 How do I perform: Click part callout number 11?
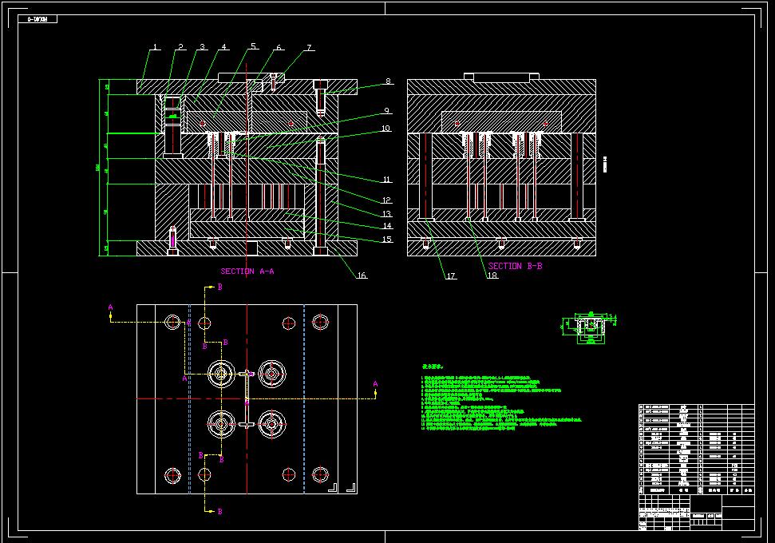[386, 180]
